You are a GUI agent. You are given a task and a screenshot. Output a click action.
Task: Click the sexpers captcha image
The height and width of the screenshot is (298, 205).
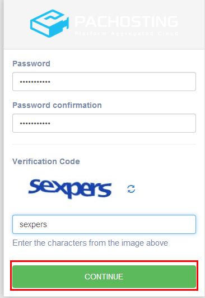tap(70, 189)
